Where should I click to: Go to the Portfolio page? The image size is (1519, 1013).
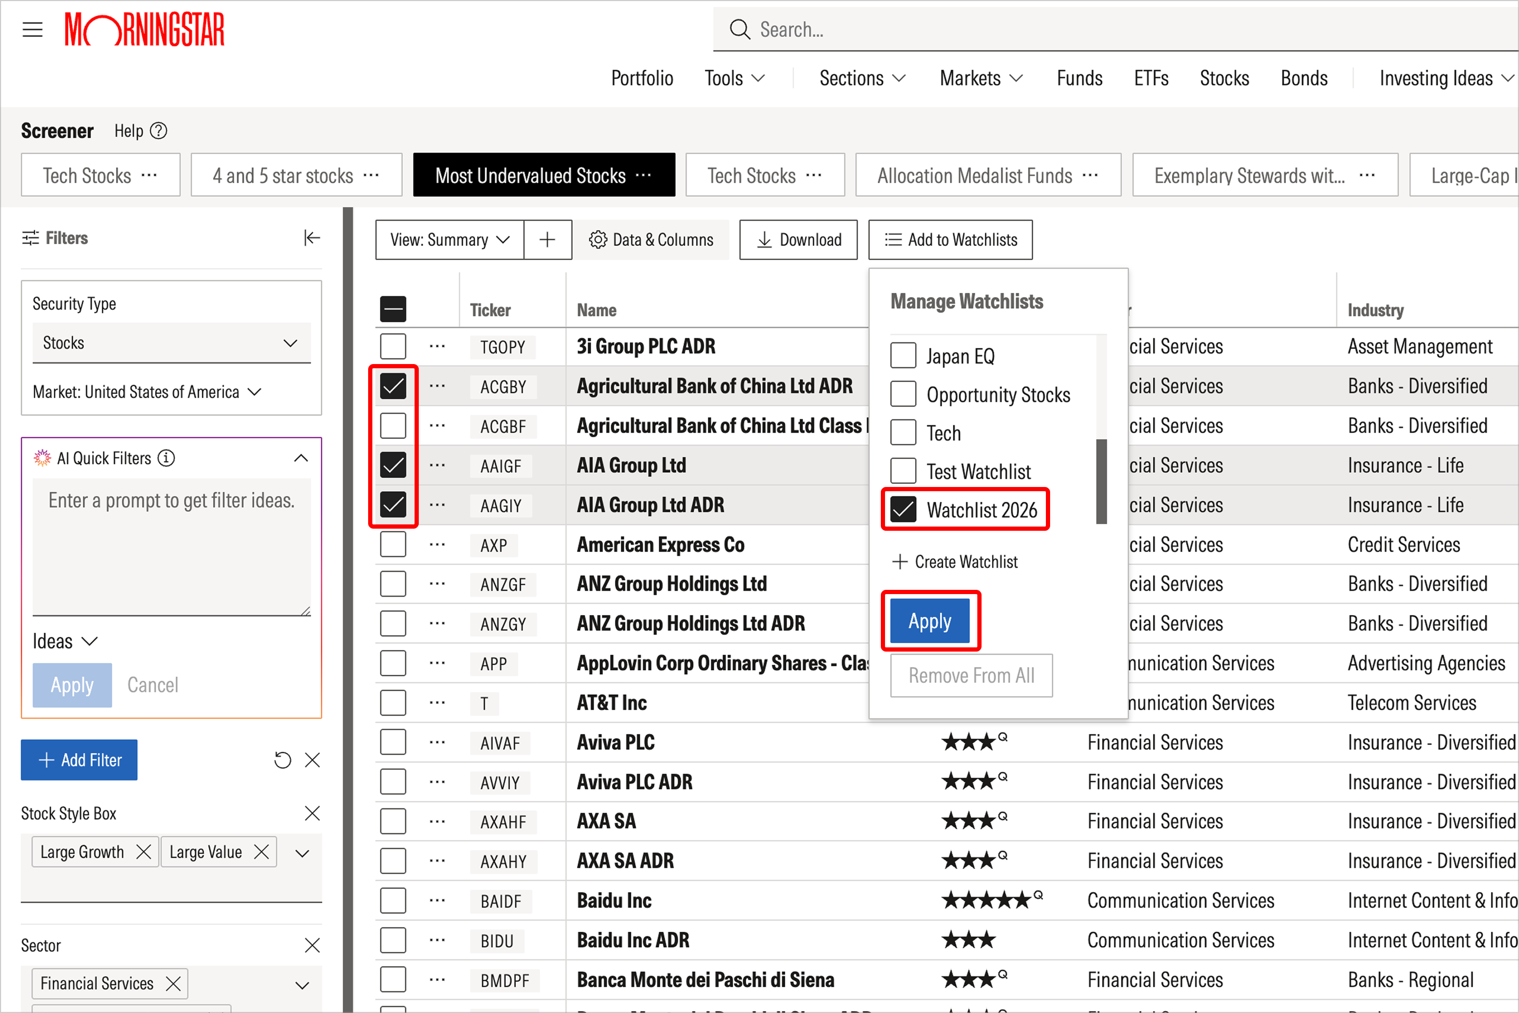pyautogui.click(x=642, y=78)
